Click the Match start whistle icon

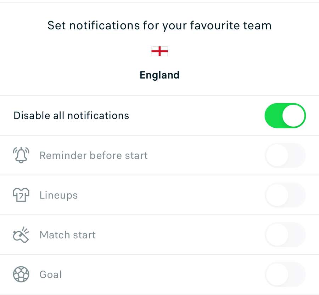[x=21, y=235]
